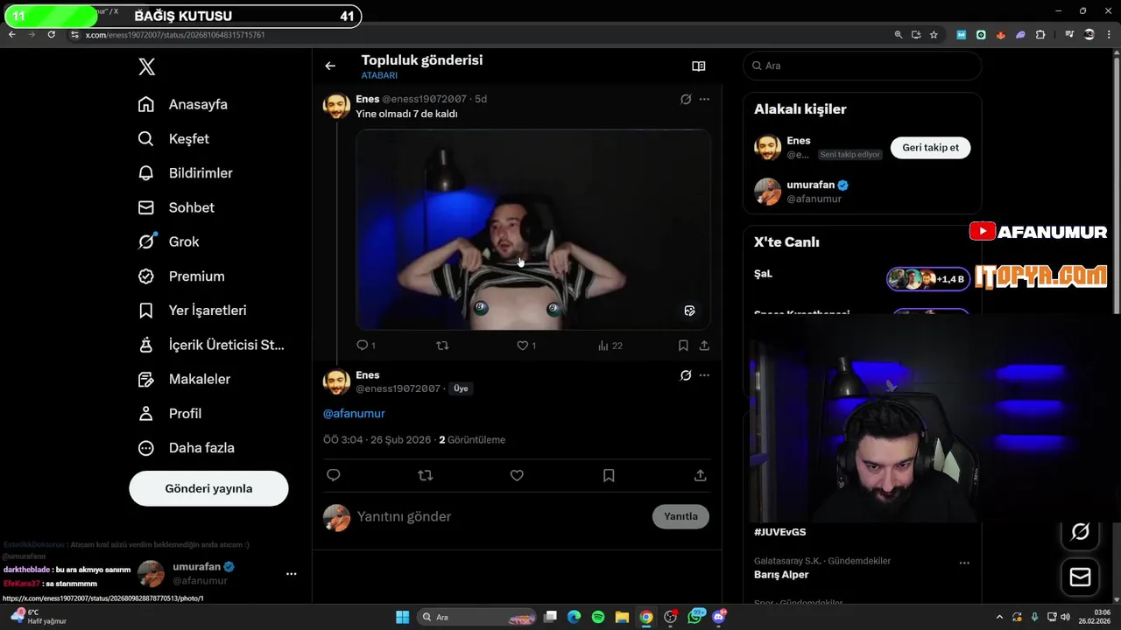Image resolution: width=1121 pixels, height=630 pixels.
Task: Click the Gönderi yayınla button
Action: (x=208, y=488)
